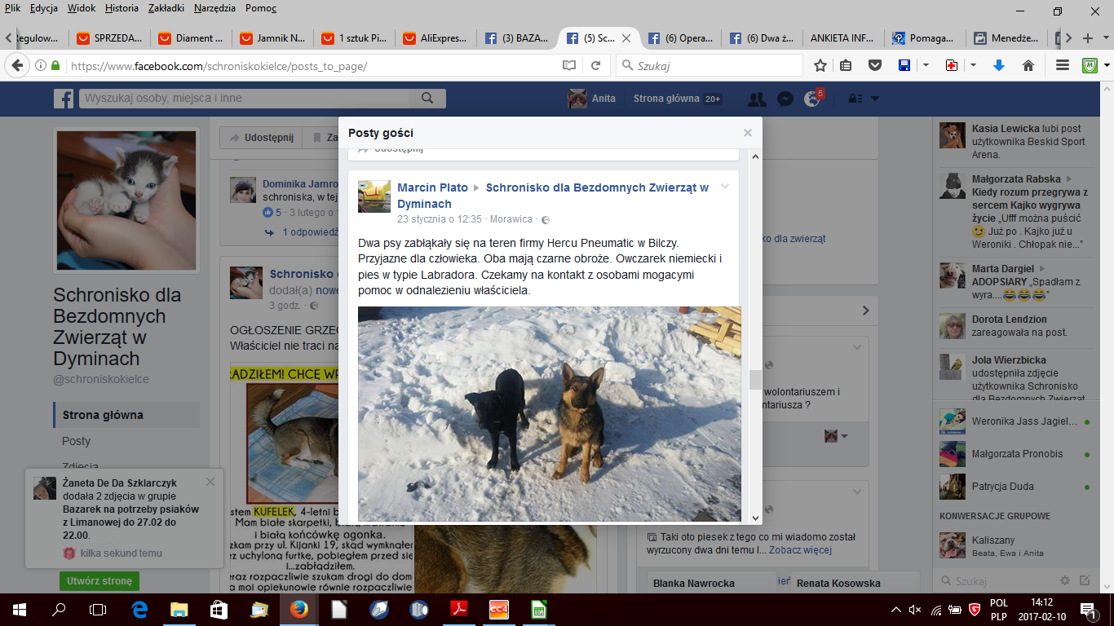
Task: Close the Posty gości dialog
Action: tap(748, 133)
